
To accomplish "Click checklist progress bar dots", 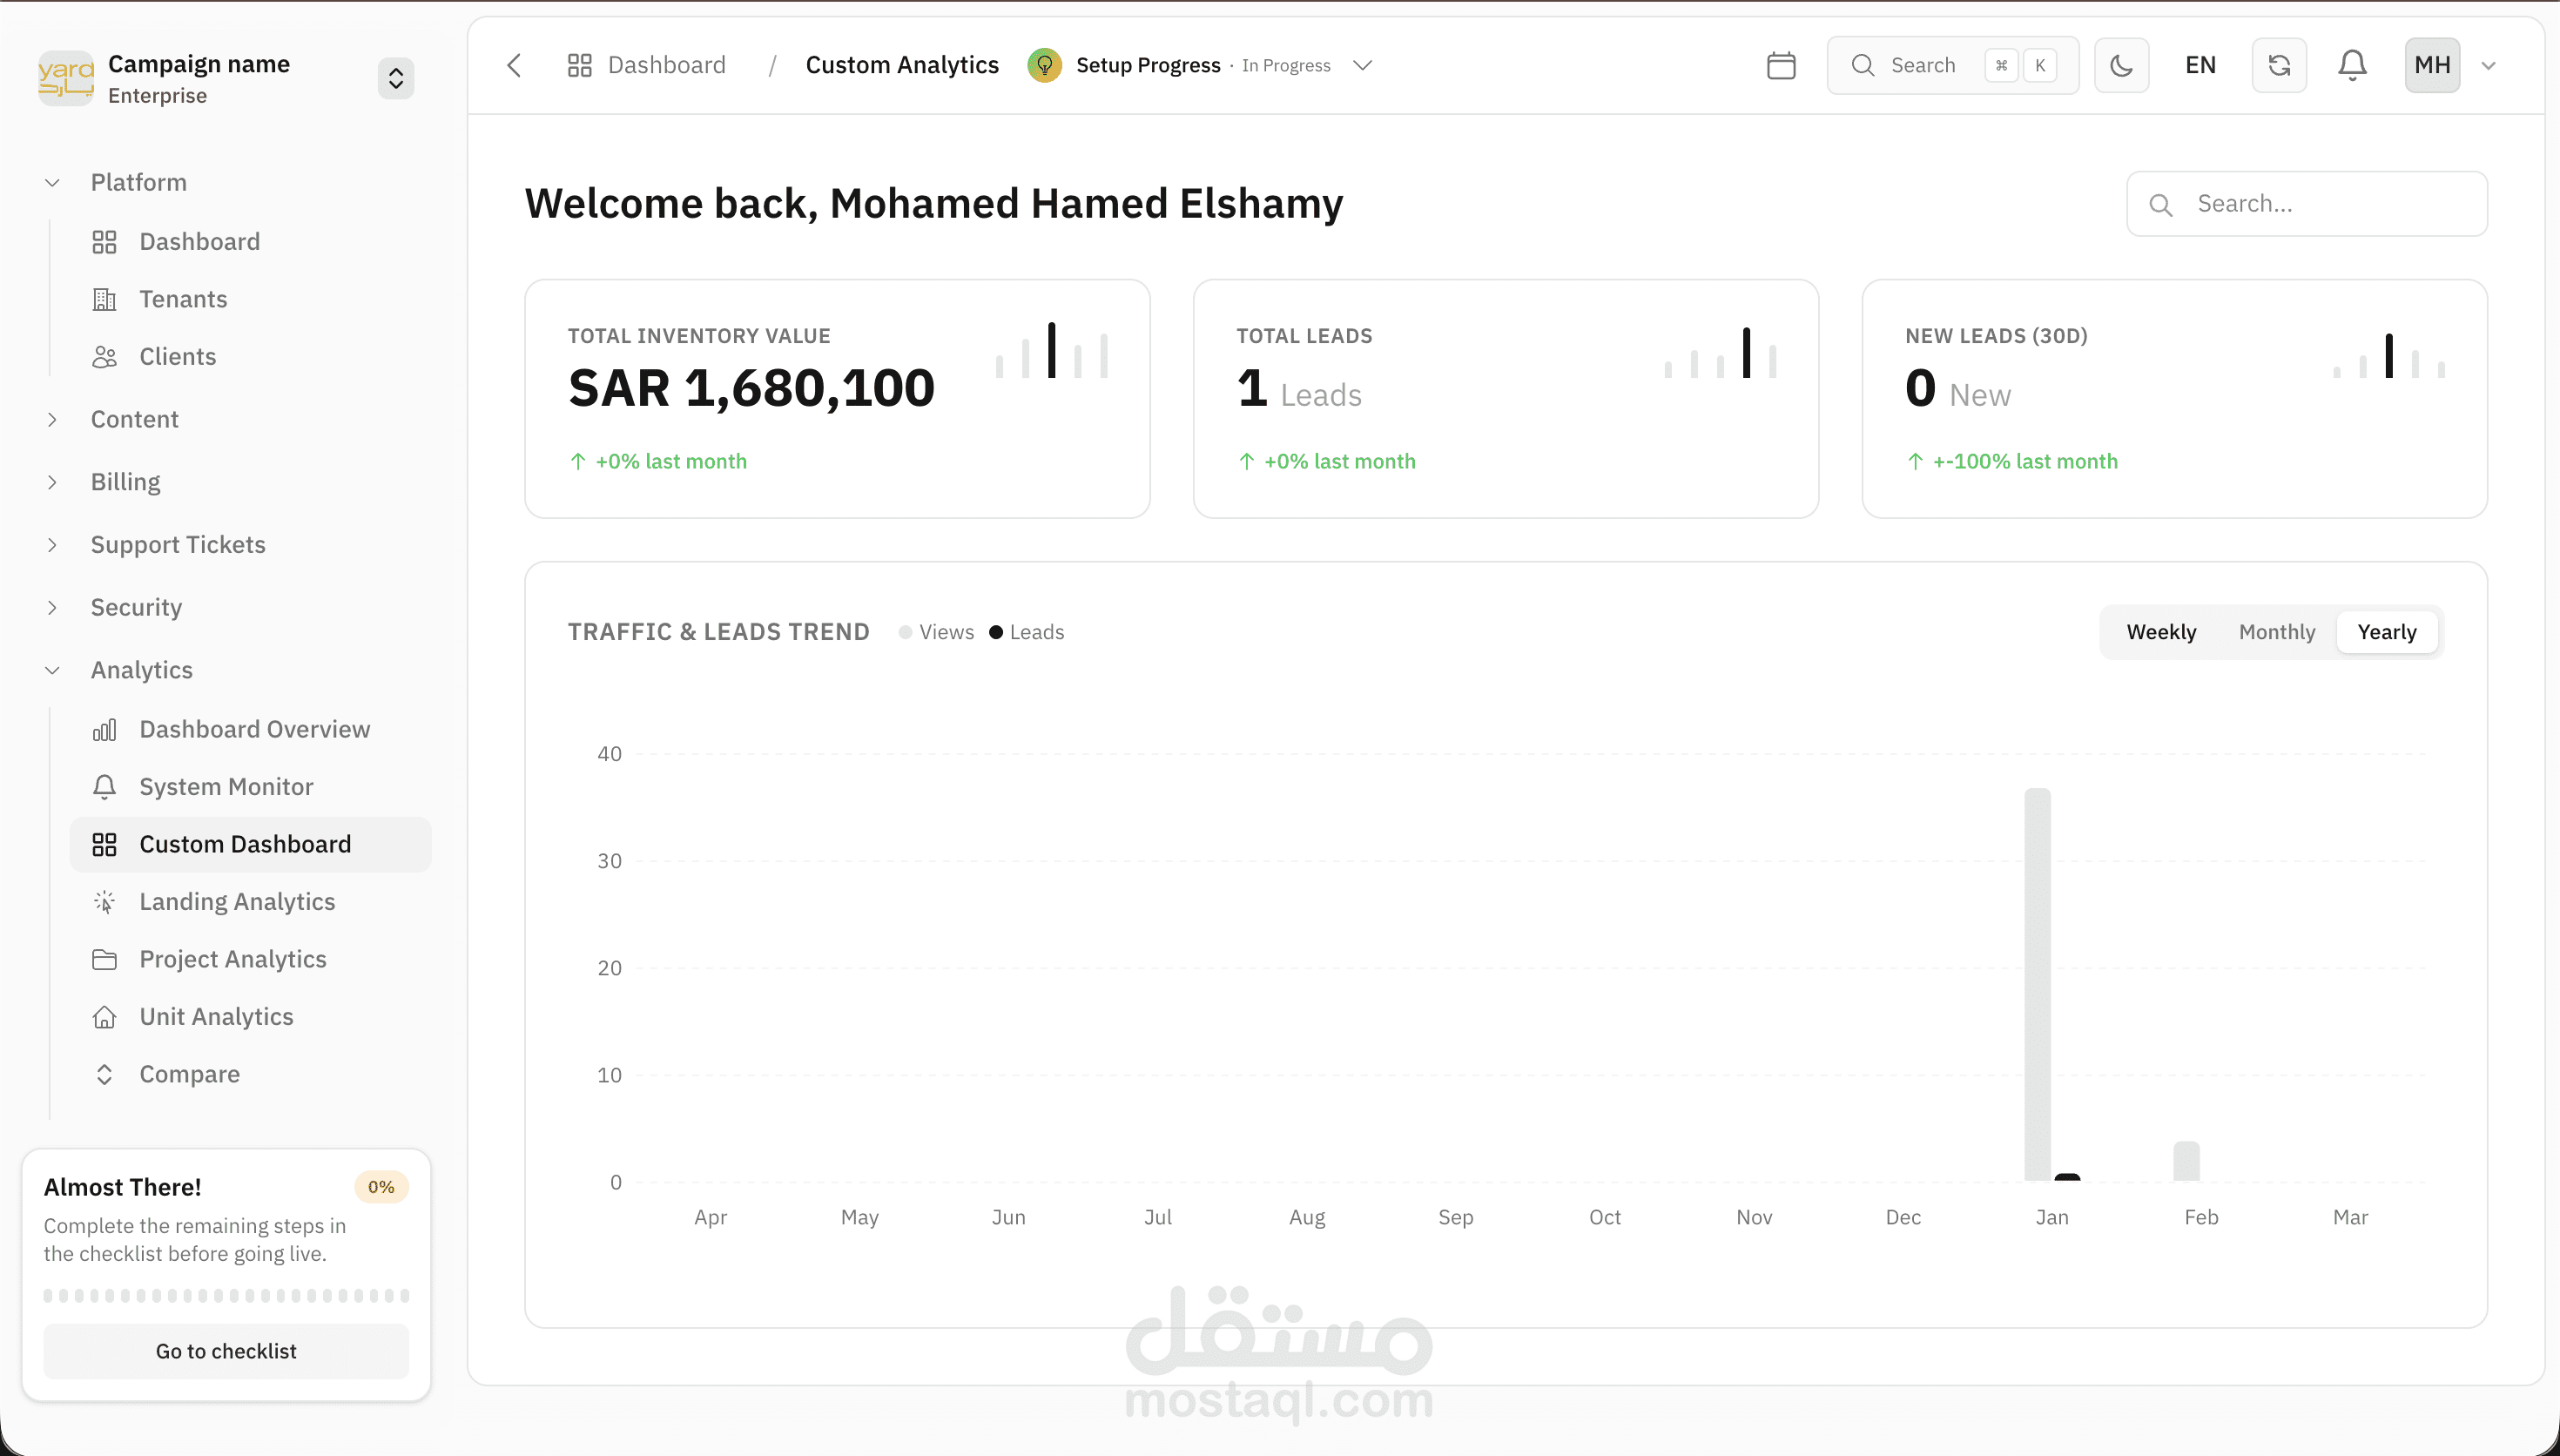I will 226,1296.
